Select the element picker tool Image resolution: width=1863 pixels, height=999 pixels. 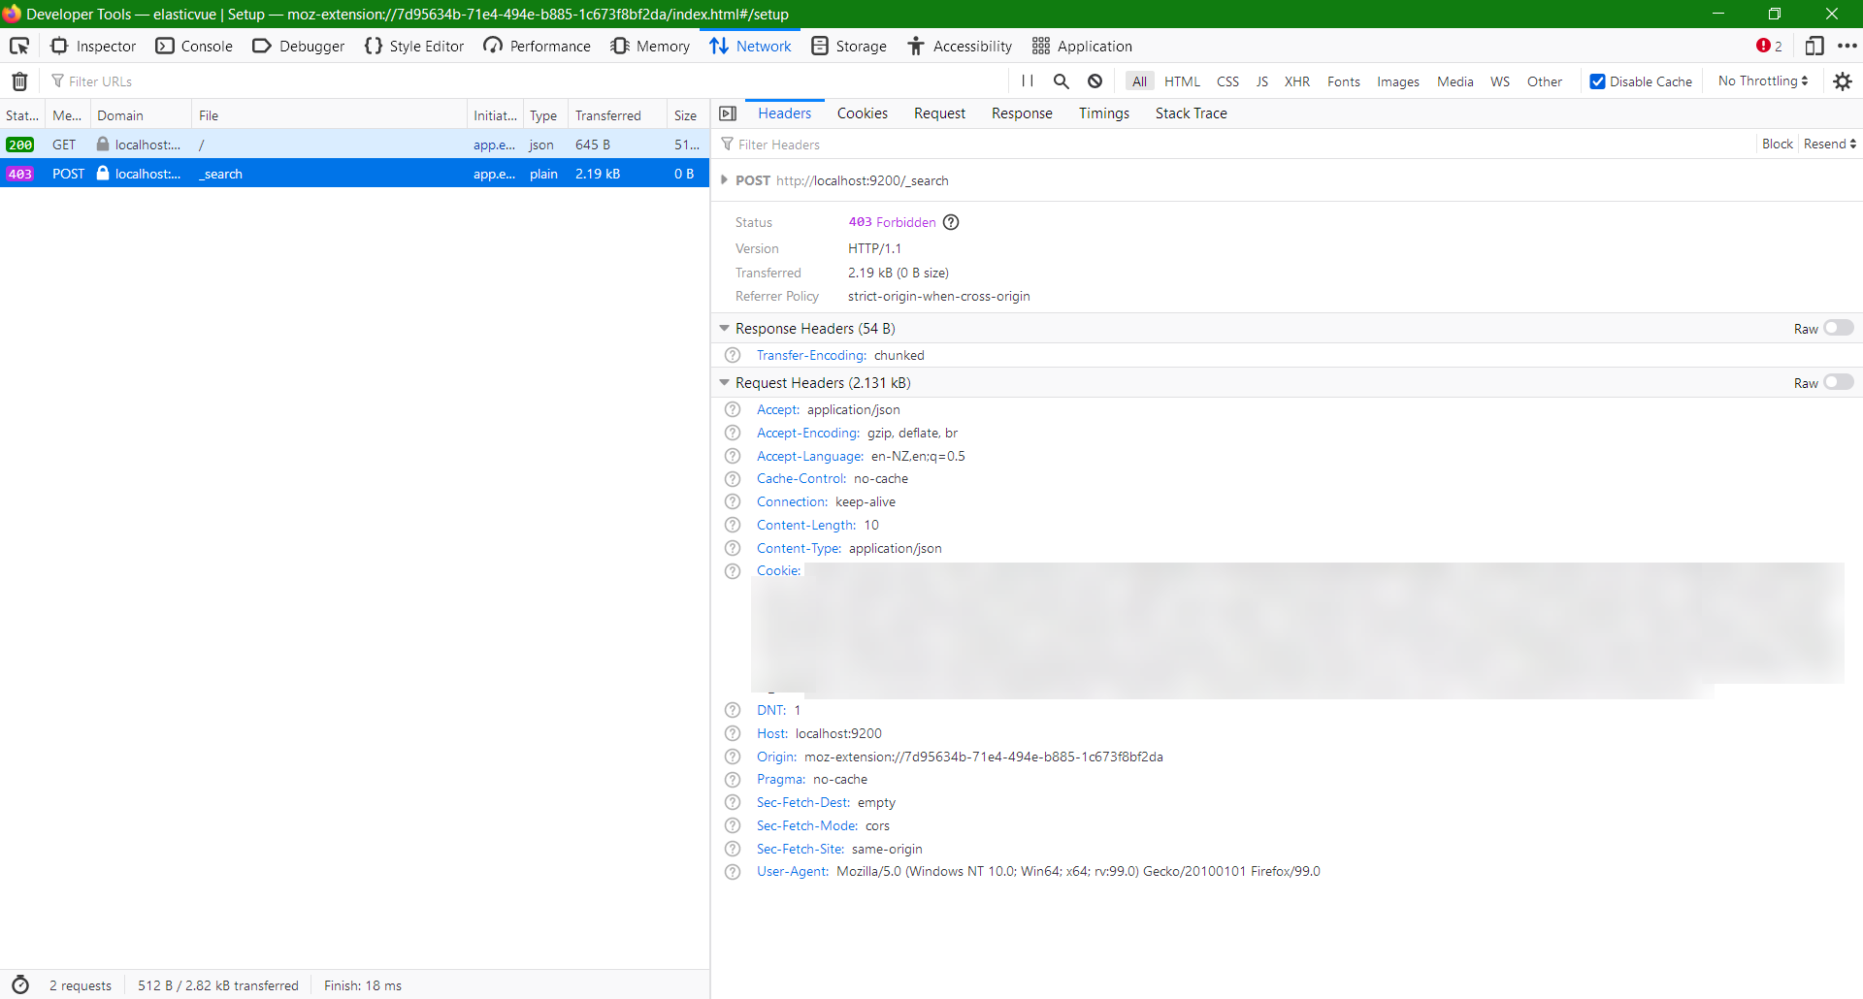tap(19, 45)
